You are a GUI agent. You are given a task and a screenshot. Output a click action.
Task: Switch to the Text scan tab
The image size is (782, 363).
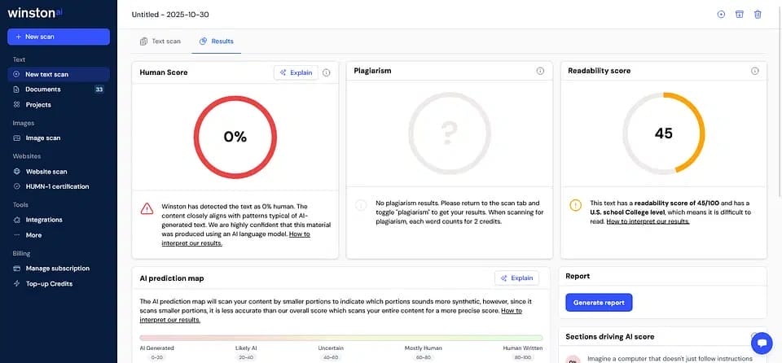pos(160,41)
